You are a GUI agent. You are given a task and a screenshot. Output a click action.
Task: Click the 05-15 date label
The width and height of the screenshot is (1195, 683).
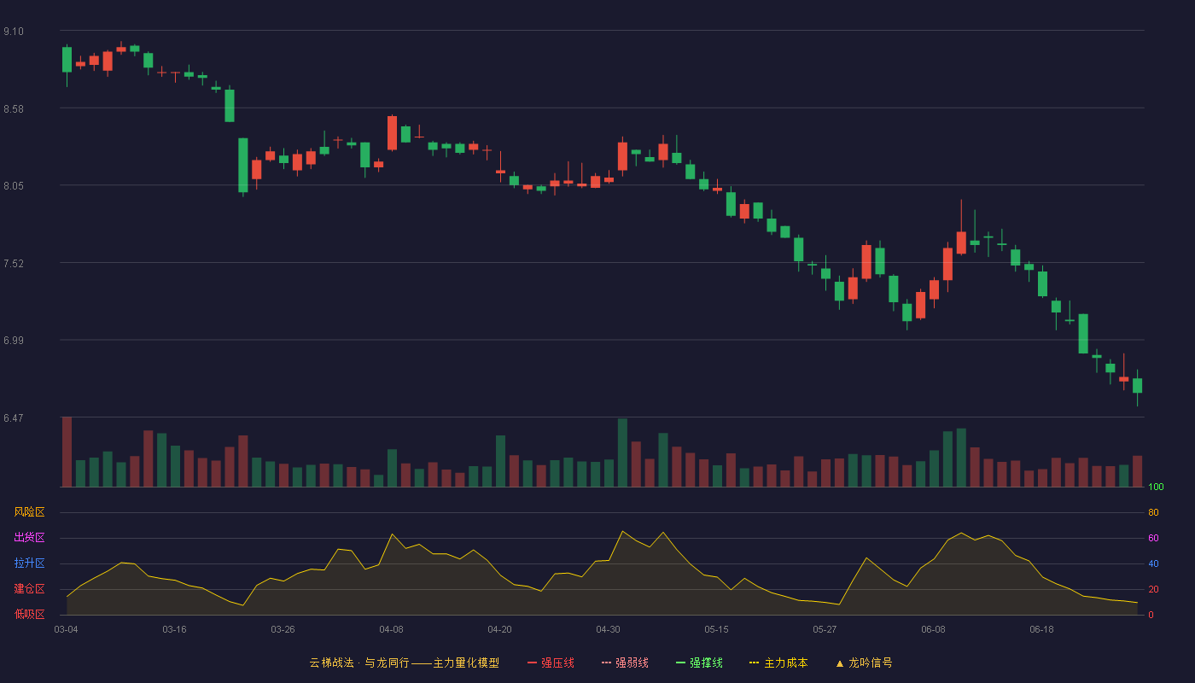point(716,629)
